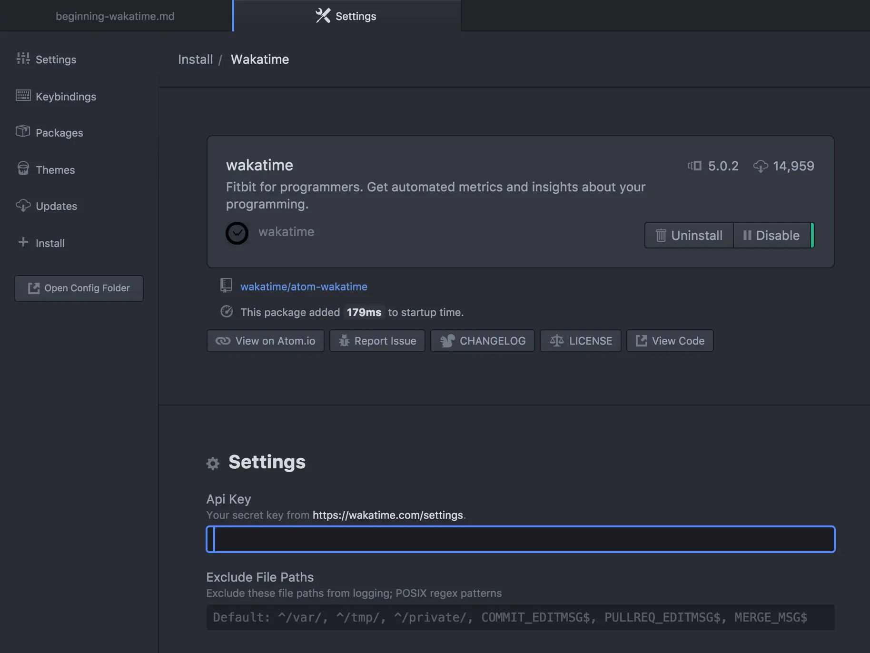The width and height of the screenshot is (870, 653).
Task: Click the Exclude File Paths text field
Action: pos(521,617)
